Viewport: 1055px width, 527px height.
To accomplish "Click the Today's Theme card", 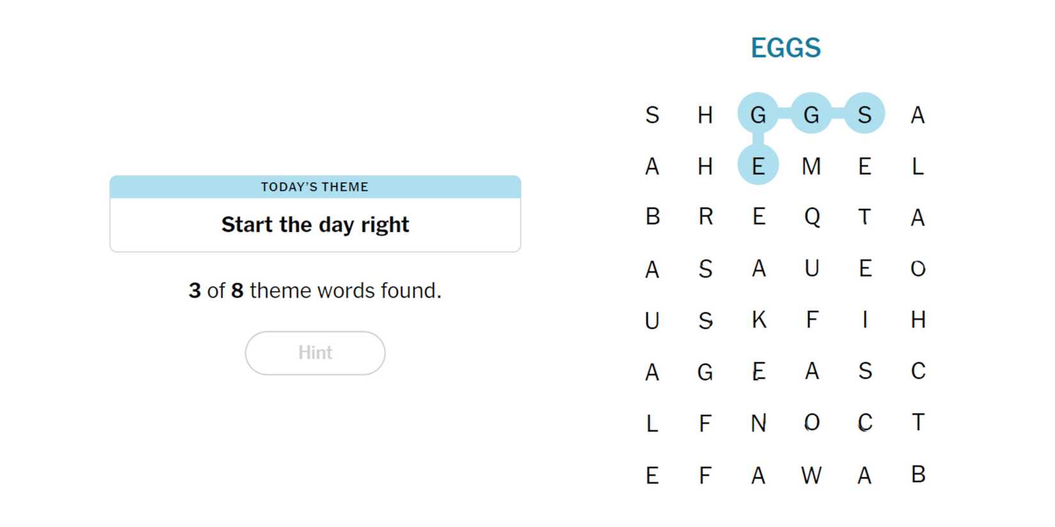I will [x=315, y=214].
